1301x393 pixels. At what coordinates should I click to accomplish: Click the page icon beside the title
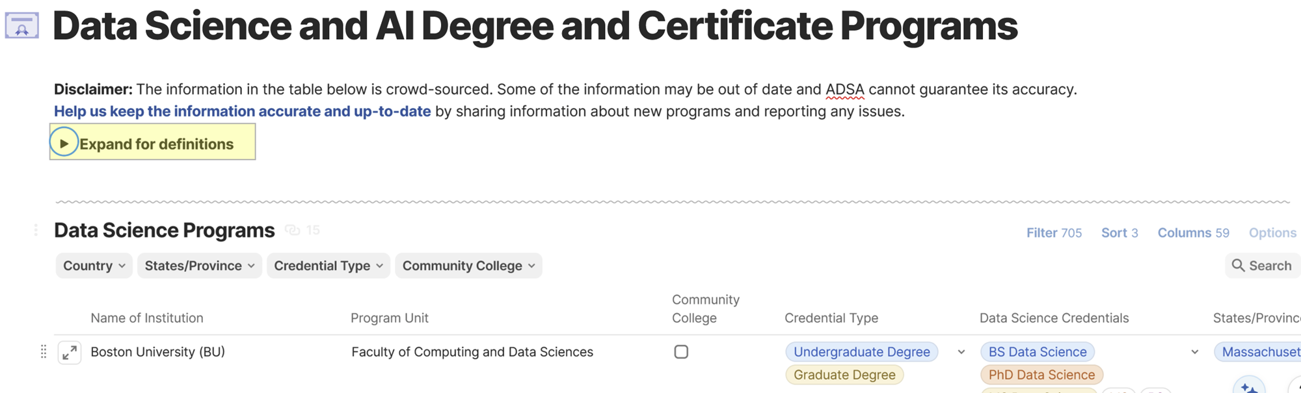point(22,26)
